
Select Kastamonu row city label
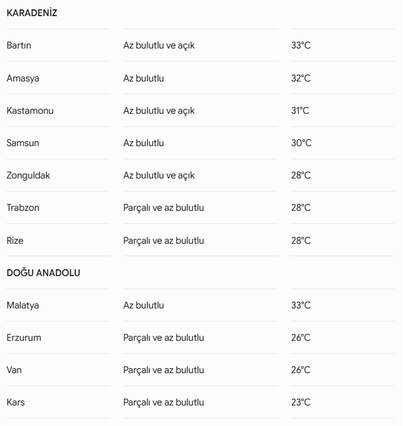click(x=30, y=111)
